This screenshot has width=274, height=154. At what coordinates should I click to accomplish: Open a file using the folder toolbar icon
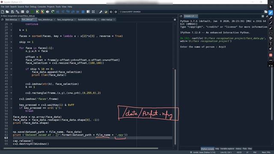click(7, 12)
